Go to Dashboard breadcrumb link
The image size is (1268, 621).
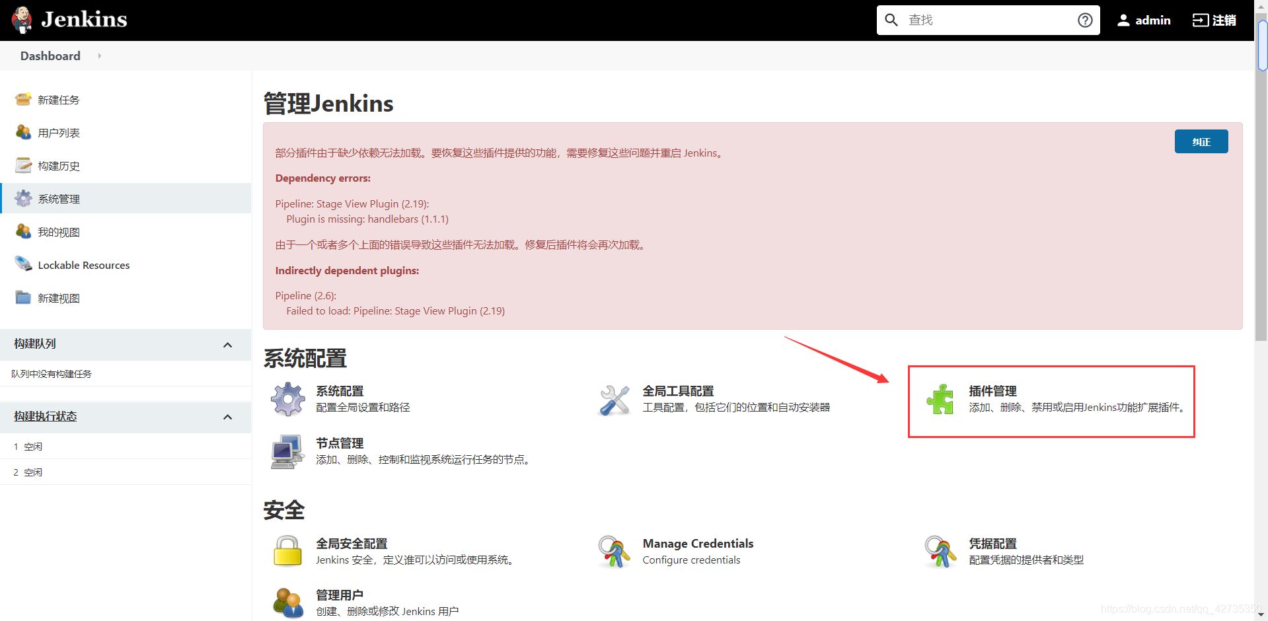click(x=50, y=56)
